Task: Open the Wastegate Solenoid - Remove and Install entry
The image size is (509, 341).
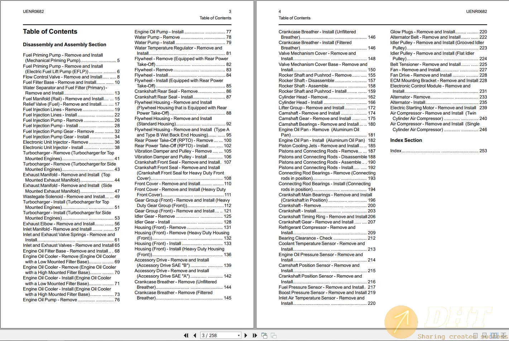Action: click(71, 196)
